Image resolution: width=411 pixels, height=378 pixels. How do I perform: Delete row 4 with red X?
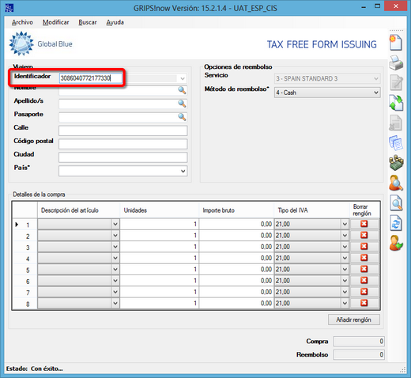[364, 258]
